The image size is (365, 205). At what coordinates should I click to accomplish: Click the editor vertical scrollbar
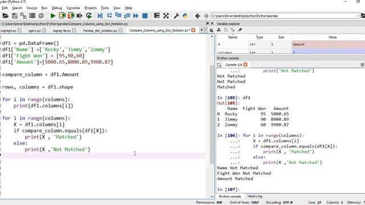[212, 114]
